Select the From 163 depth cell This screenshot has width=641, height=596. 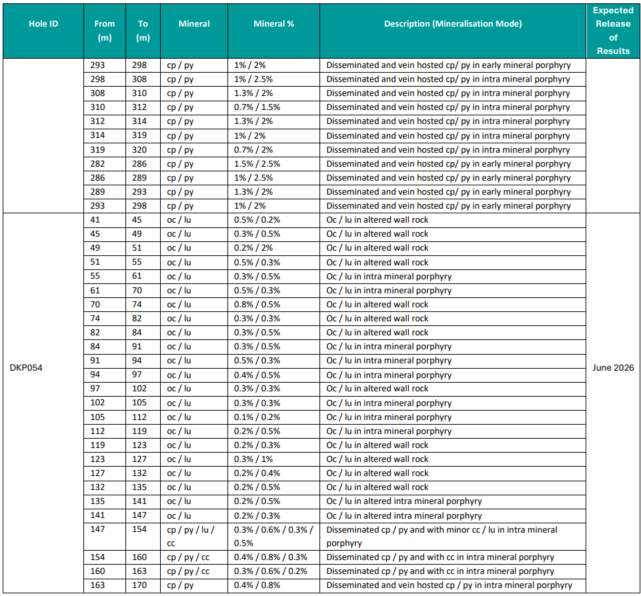(105, 585)
